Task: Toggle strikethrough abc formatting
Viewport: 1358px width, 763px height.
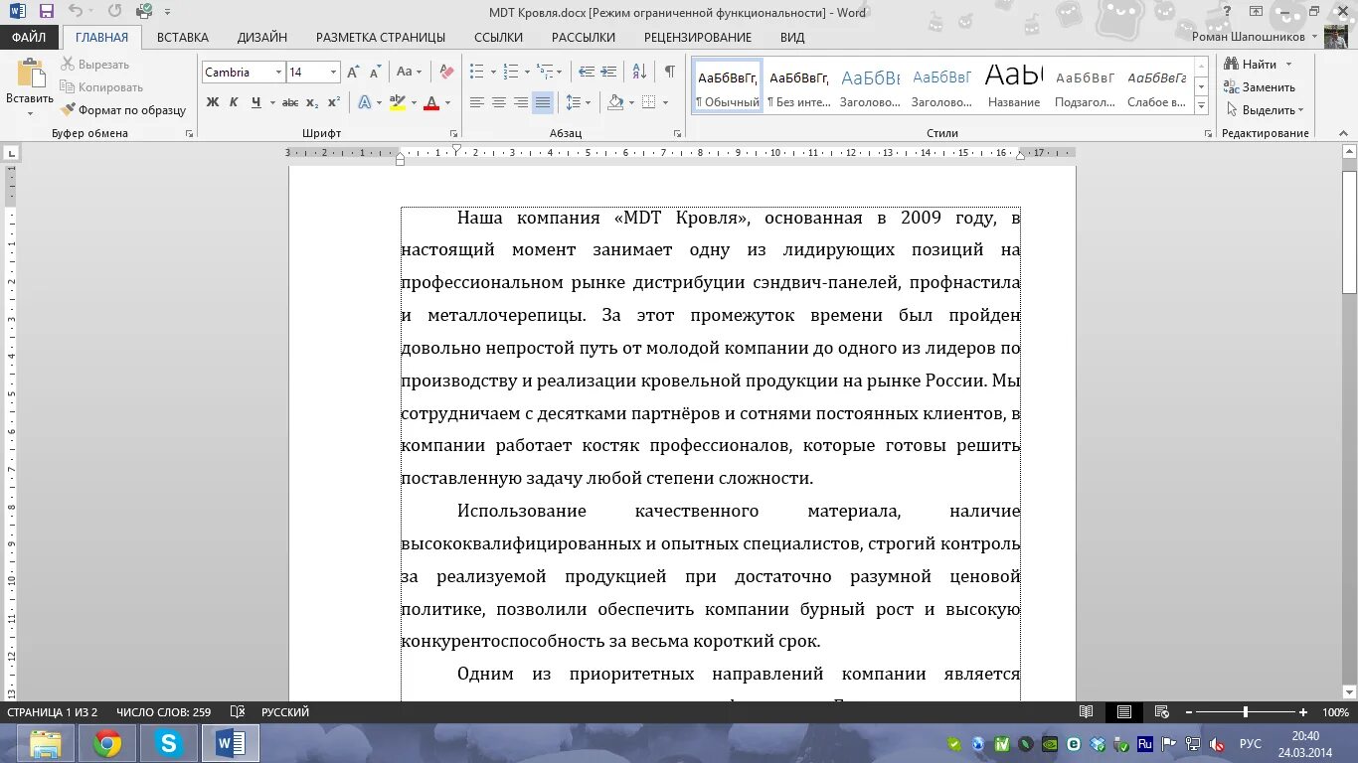Action: tap(290, 102)
